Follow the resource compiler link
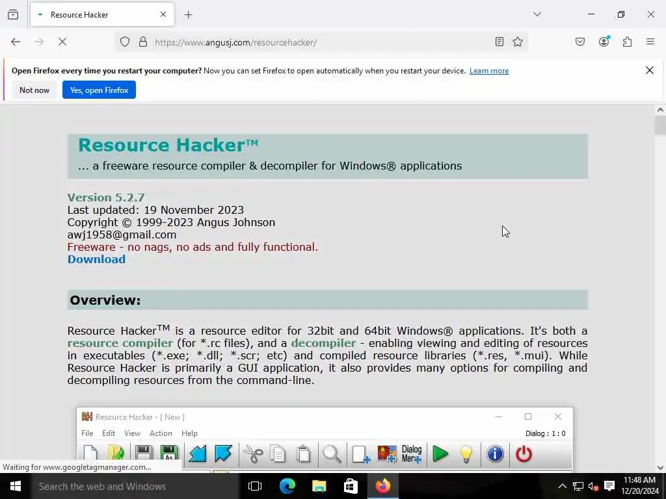 point(120,343)
